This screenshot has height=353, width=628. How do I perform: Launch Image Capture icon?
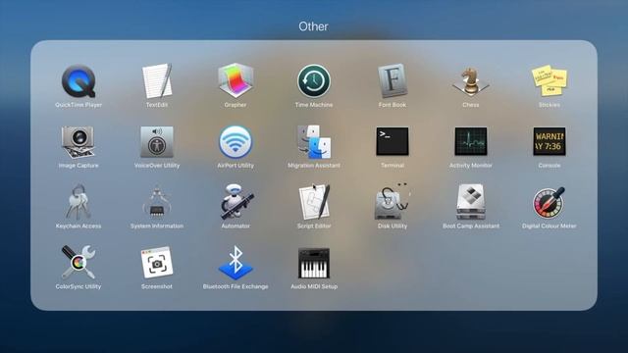pos(78,142)
